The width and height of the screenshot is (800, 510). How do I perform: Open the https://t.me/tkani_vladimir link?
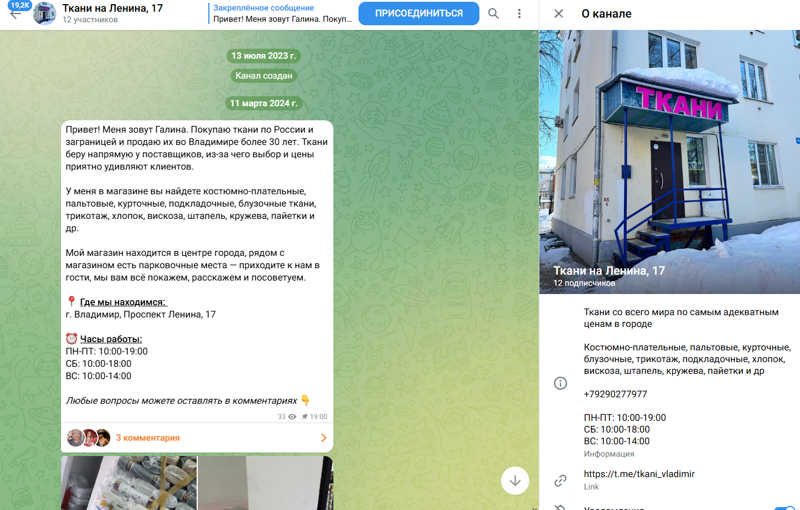[x=639, y=474]
